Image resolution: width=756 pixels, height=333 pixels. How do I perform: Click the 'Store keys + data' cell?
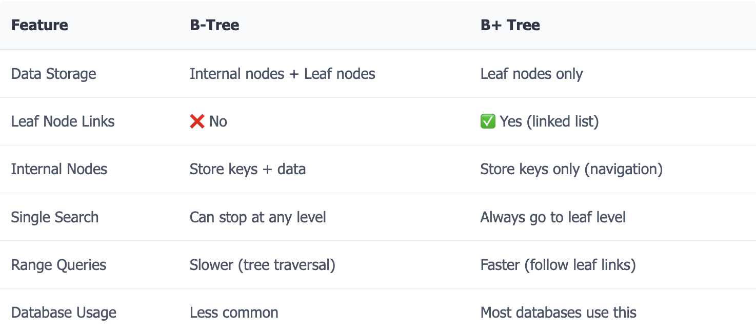pos(248,169)
